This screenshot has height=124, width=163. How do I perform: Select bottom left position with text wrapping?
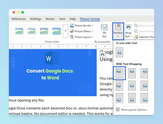coord(120,98)
